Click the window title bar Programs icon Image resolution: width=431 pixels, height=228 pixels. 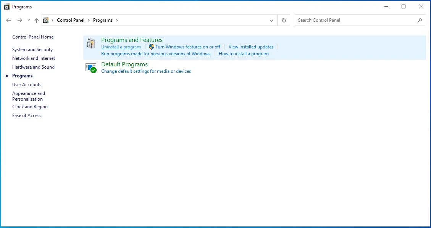coord(7,7)
